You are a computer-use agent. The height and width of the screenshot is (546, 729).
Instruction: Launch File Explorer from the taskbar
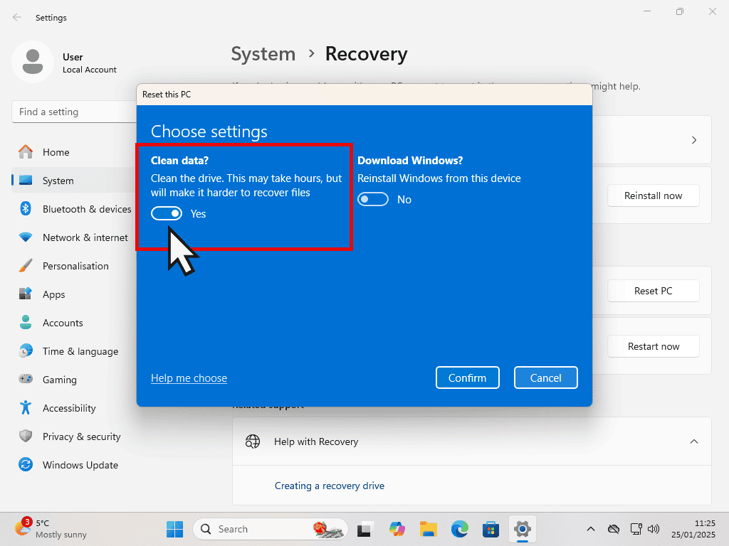coord(429,529)
